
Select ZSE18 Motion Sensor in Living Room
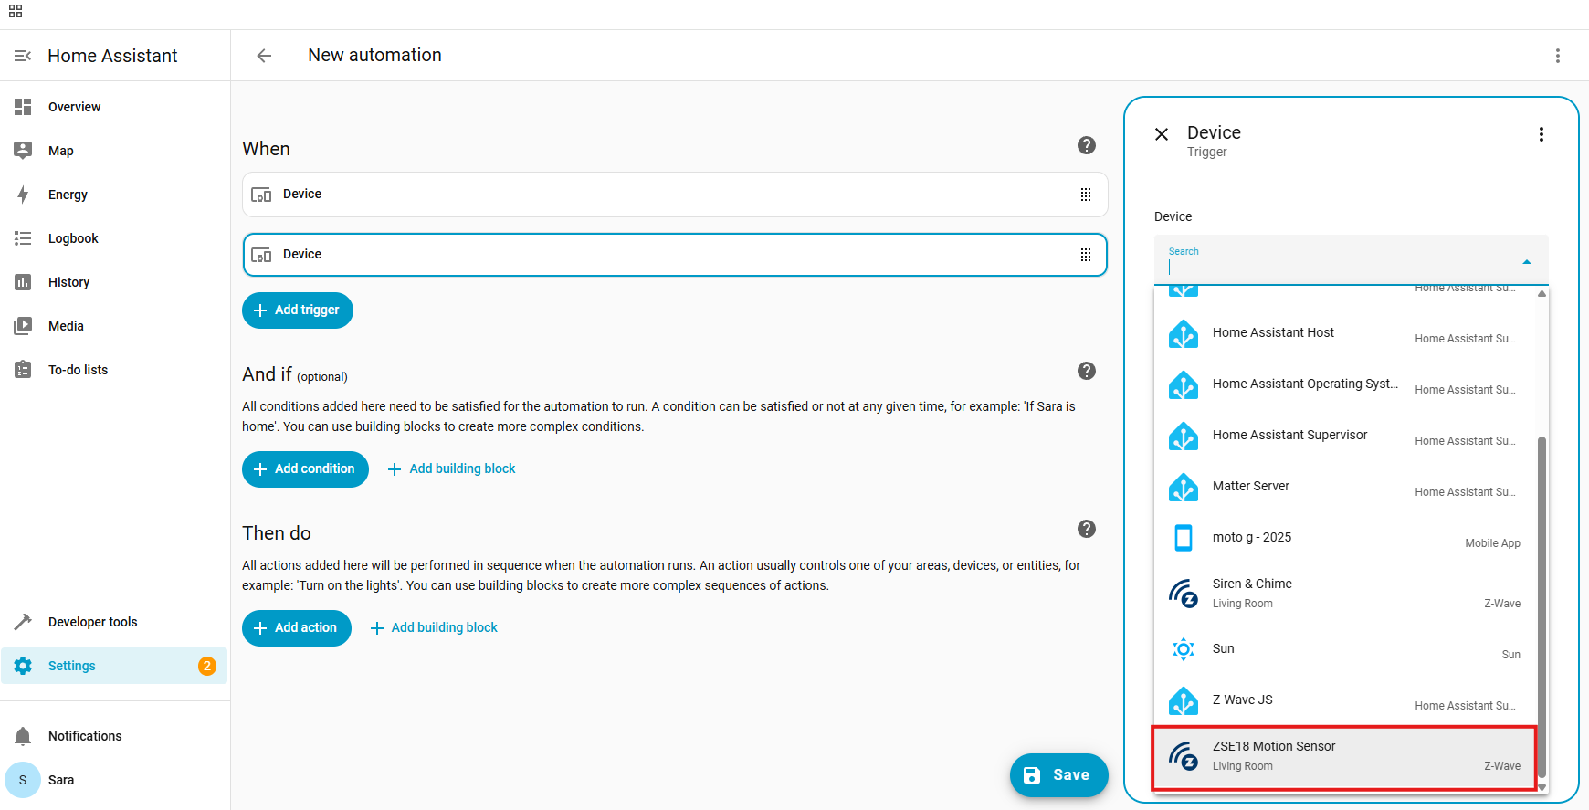coord(1344,756)
